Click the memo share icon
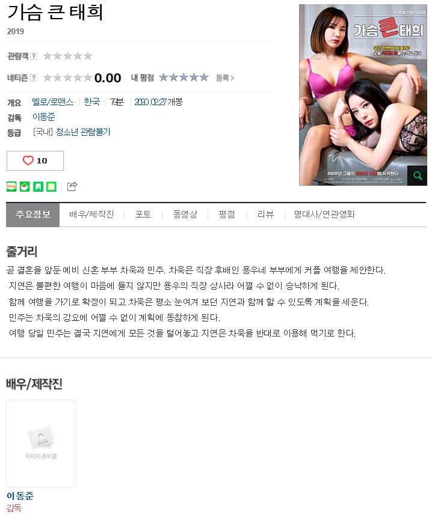The height and width of the screenshot is (515, 432). point(51,186)
